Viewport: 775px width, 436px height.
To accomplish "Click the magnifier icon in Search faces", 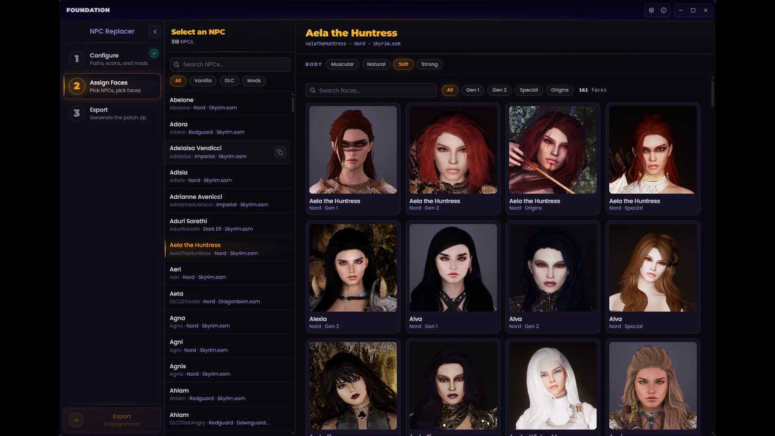I will [x=312, y=90].
